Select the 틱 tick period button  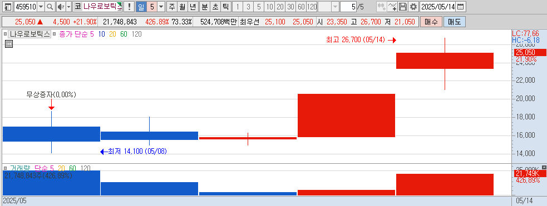226,7
